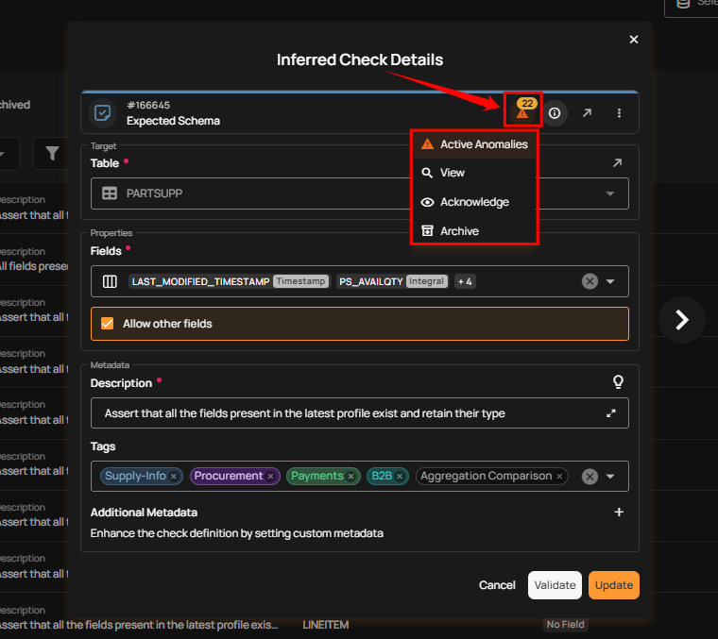Viewport: 718px width, 639px height.
Task: Remove the Payments tag
Action: point(350,477)
